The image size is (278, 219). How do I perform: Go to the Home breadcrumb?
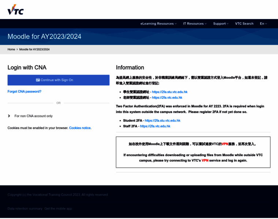click(x=11, y=50)
